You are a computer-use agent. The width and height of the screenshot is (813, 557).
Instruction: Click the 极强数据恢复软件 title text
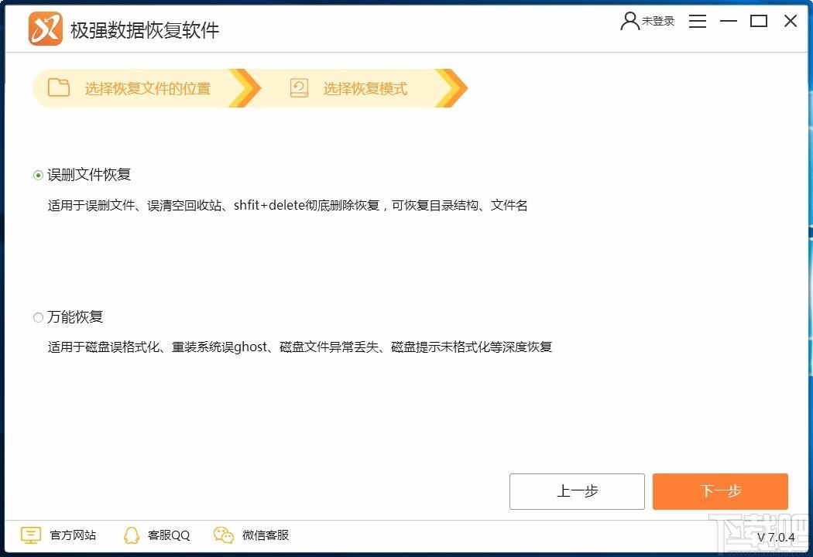point(145,30)
